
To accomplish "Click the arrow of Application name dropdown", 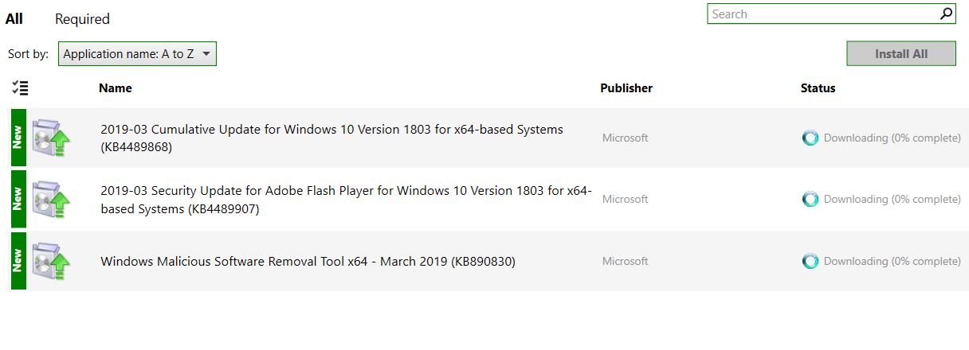I will tap(206, 54).
